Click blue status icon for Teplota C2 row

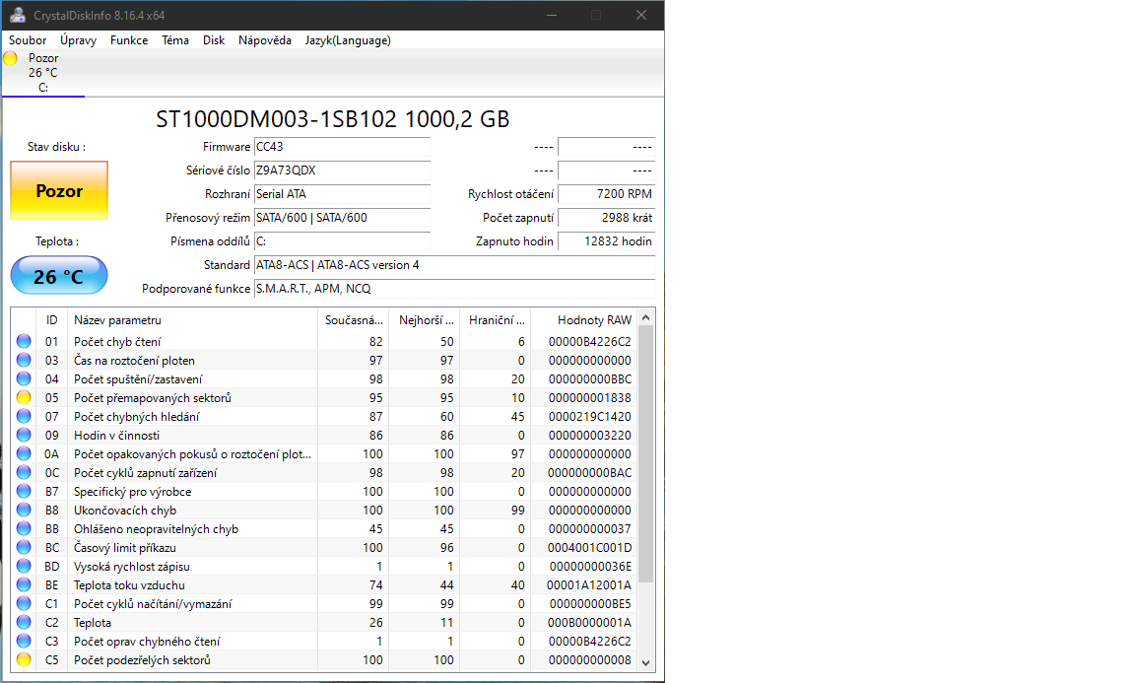(24, 623)
